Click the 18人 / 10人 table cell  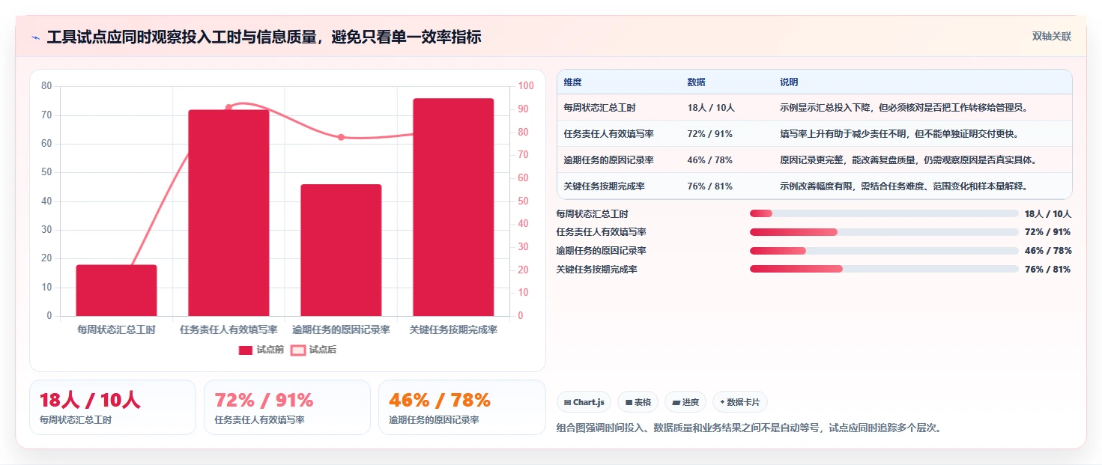coord(711,108)
